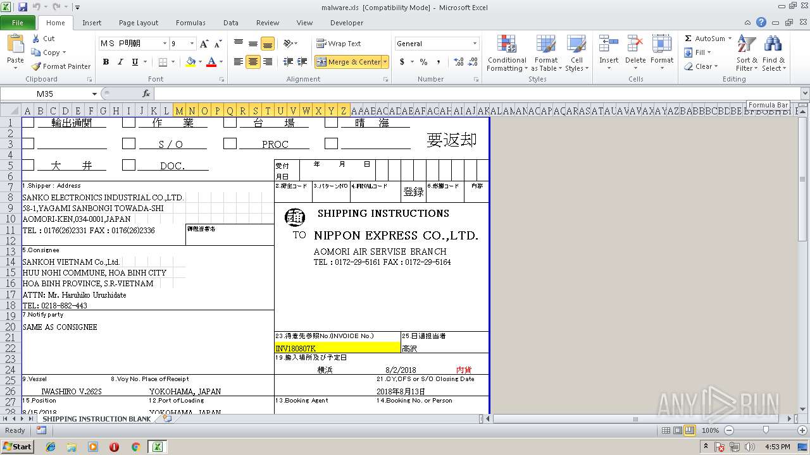Open the Cell Styles gallery
Viewport: 810px width, 455px height.
point(576,54)
